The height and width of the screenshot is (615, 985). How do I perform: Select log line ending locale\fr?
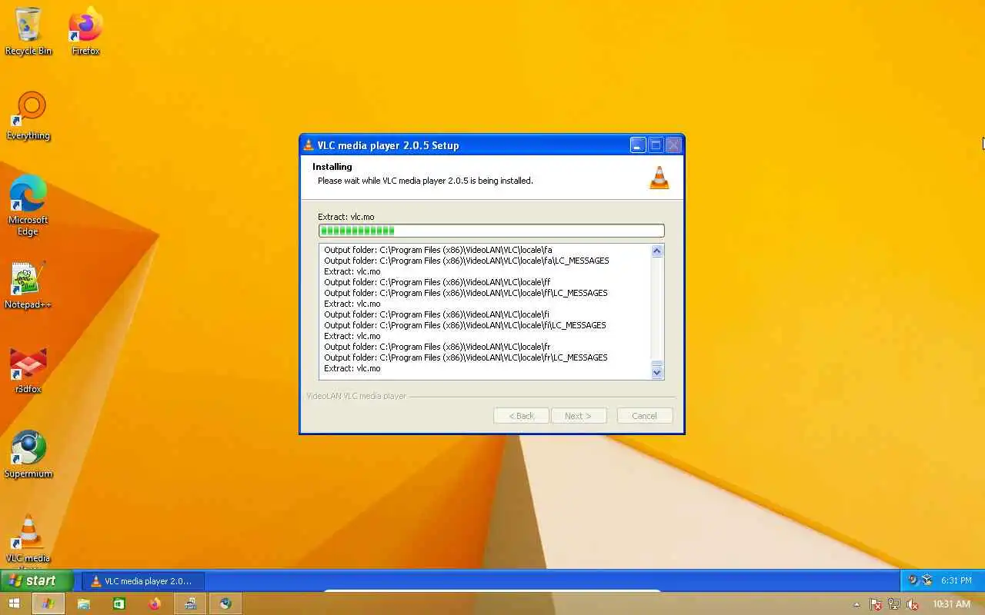(x=437, y=347)
